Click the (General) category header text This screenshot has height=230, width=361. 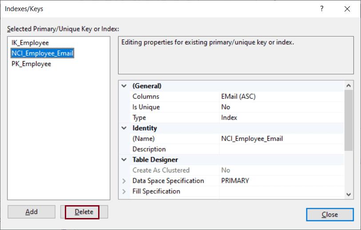(147, 86)
